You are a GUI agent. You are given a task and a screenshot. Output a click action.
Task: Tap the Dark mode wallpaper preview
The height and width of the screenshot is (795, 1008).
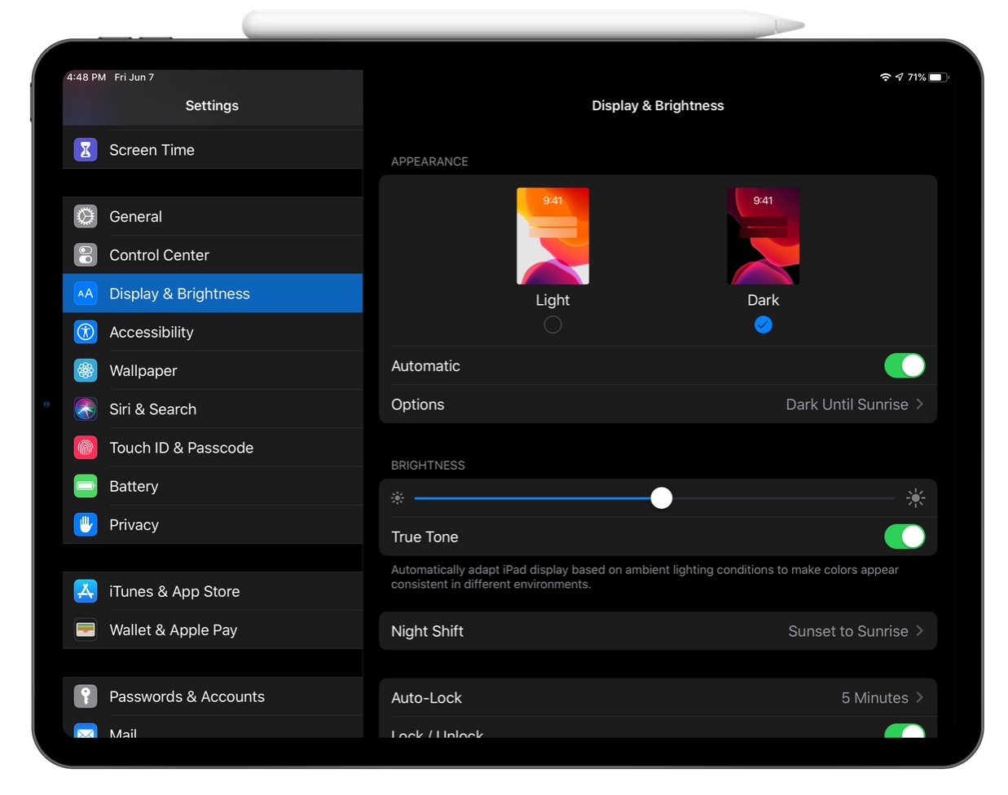pyautogui.click(x=763, y=236)
